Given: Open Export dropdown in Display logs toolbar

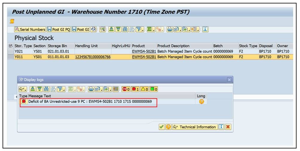Looking at the screenshot, I should pyautogui.click(x=107, y=89).
